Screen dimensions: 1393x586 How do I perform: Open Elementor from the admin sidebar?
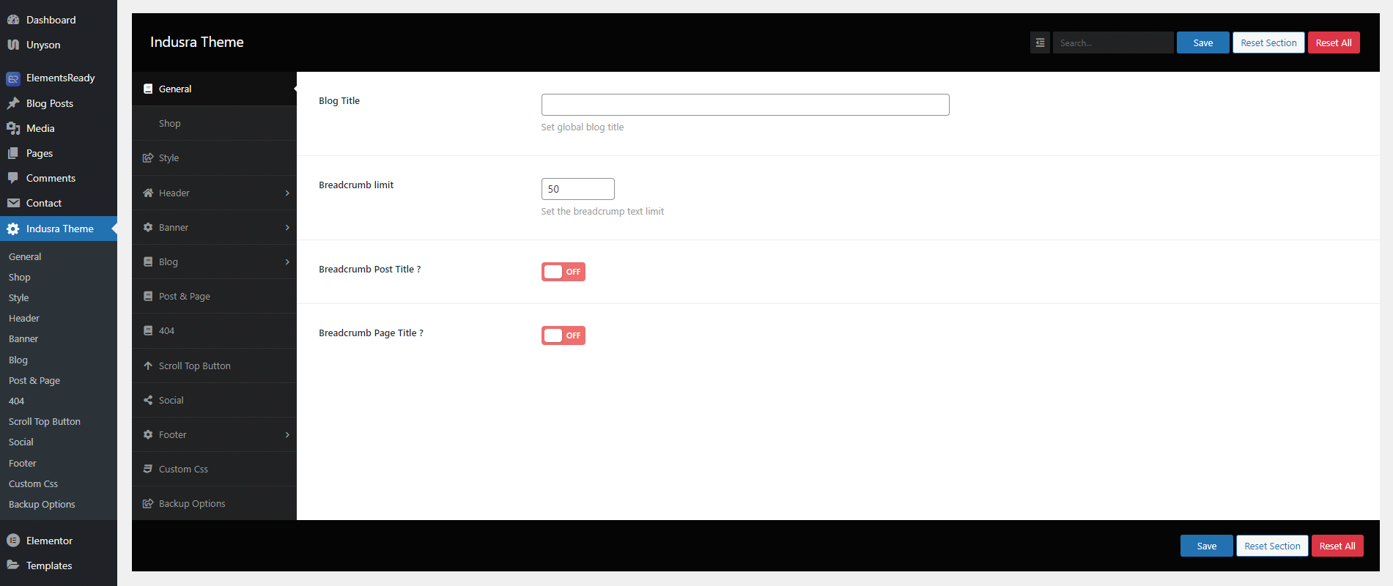[49, 541]
